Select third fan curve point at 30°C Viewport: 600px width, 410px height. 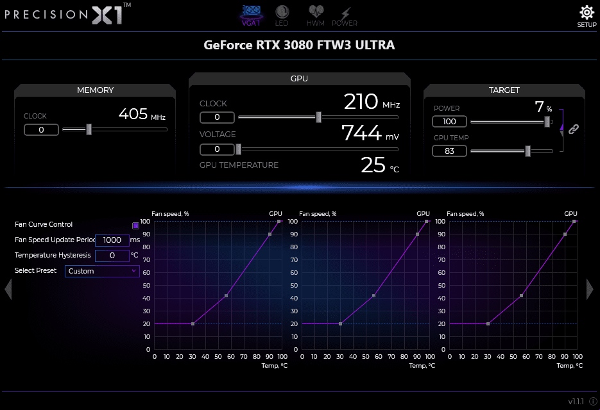pyautogui.click(x=488, y=324)
